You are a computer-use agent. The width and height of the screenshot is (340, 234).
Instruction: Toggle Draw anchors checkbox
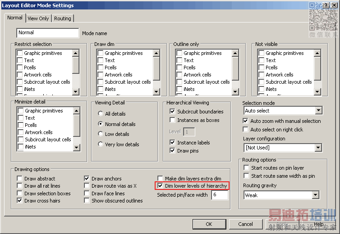coord(87,179)
